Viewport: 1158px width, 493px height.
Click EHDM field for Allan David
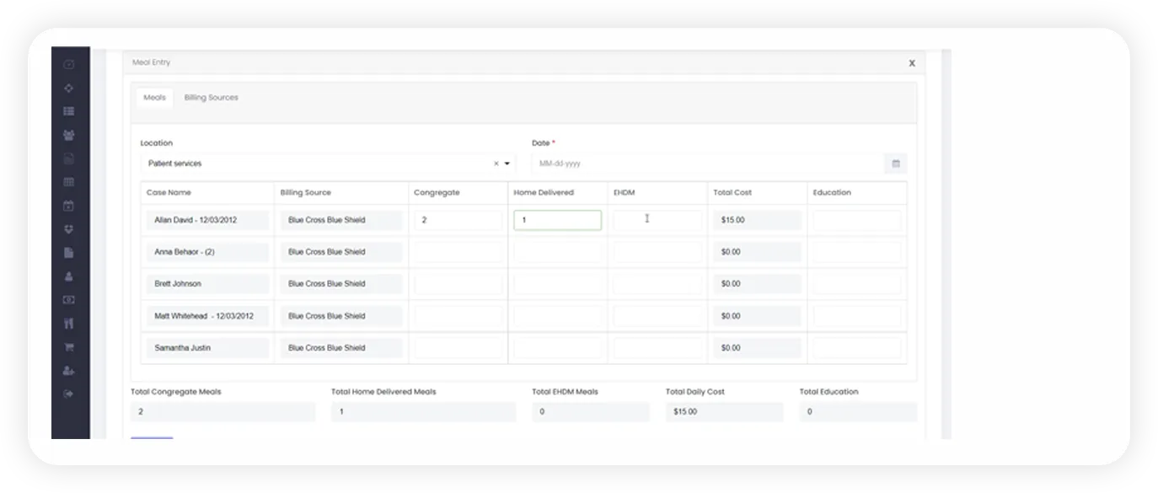[657, 220]
